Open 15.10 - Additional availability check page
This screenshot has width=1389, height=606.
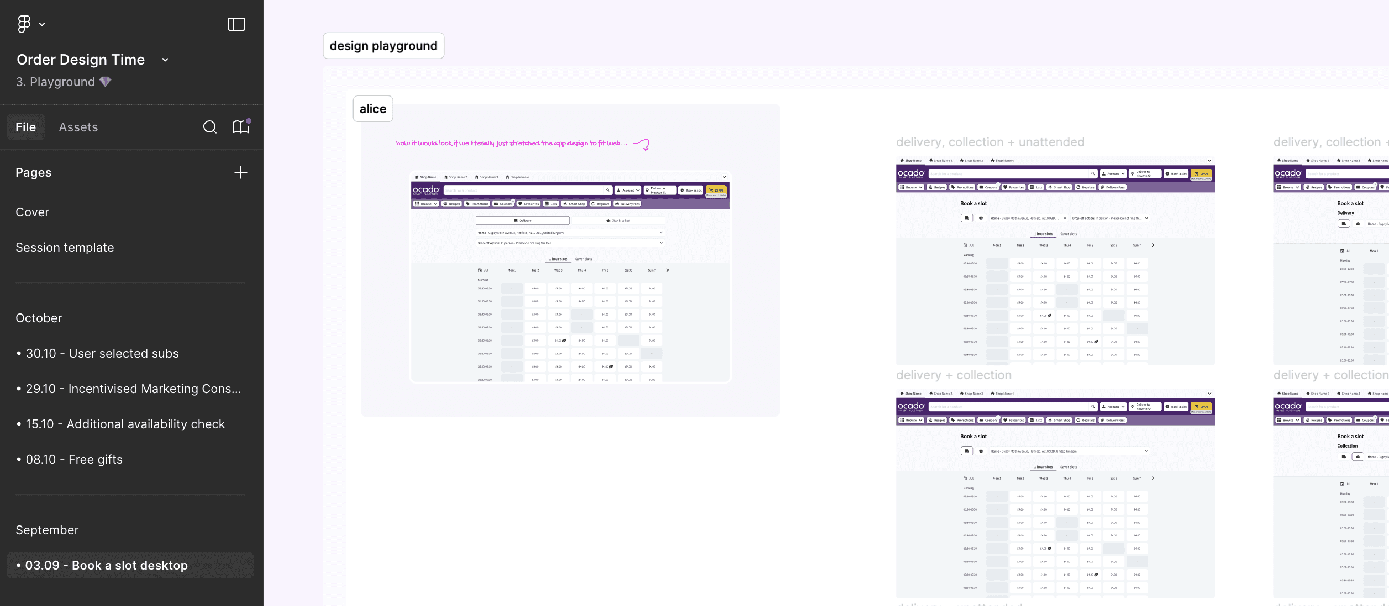point(125,424)
